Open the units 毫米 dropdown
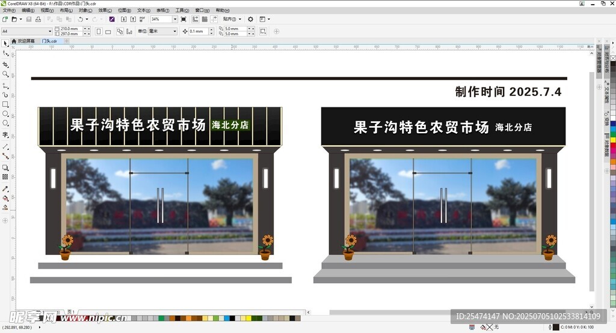 click(x=175, y=31)
